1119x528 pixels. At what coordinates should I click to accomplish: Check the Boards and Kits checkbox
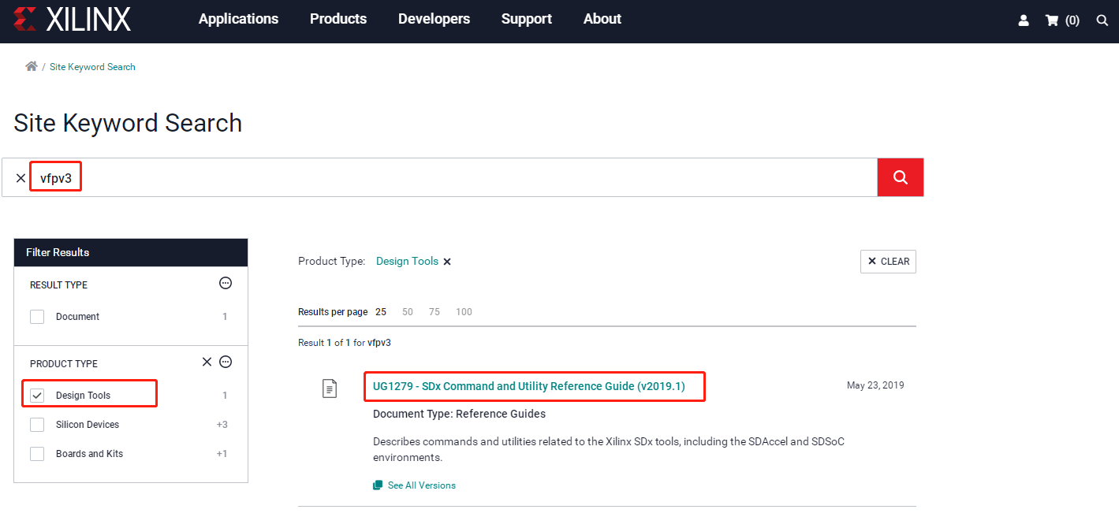(x=37, y=454)
